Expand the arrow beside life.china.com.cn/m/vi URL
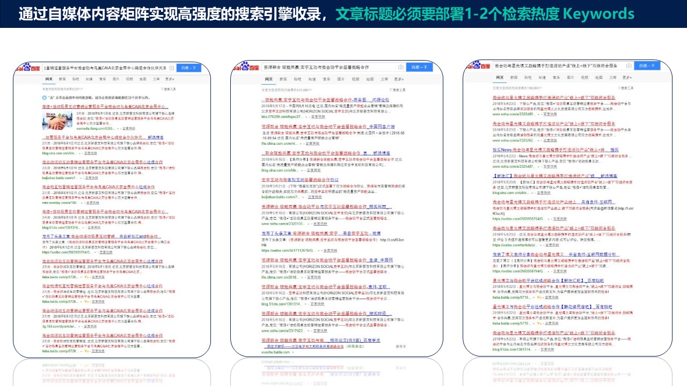The image size is (687, 386). [x=301, y=144]
